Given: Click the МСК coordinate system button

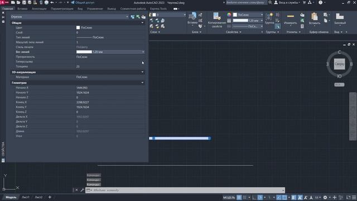Looking at the screenshot, I should (x=339, y=84).
